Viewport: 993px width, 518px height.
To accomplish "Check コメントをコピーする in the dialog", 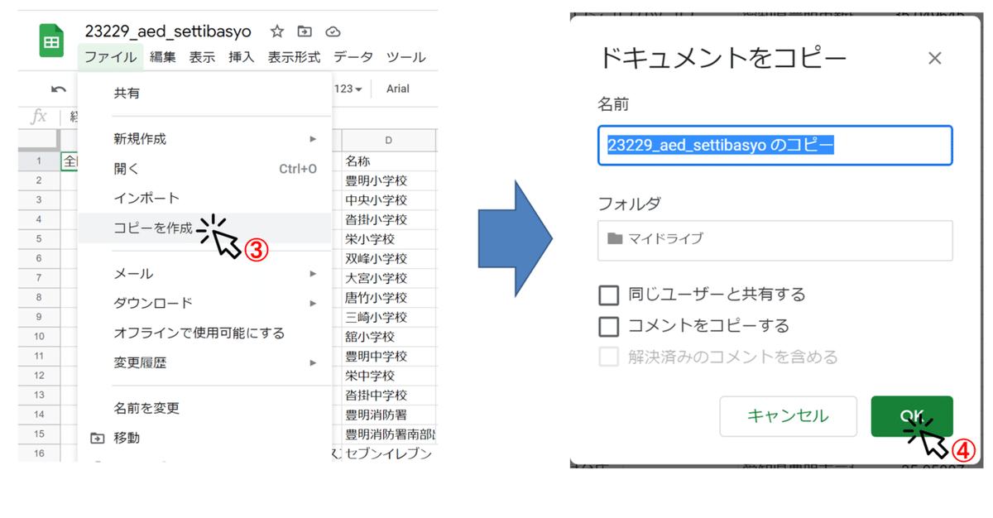I will click(x=609, y=327).
